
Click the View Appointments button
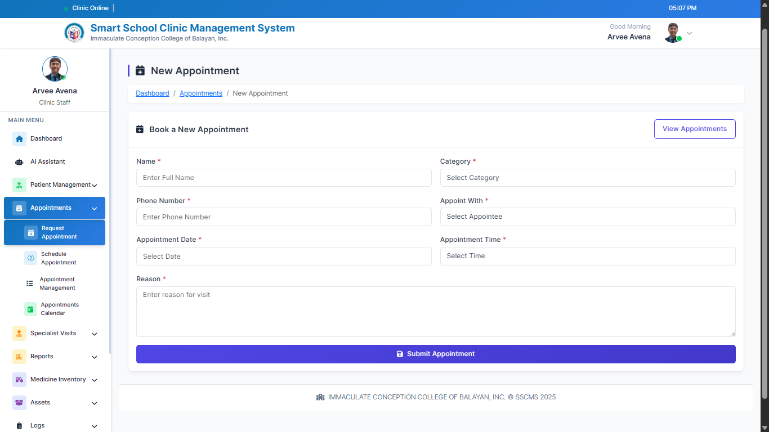(x=694, y=129)
